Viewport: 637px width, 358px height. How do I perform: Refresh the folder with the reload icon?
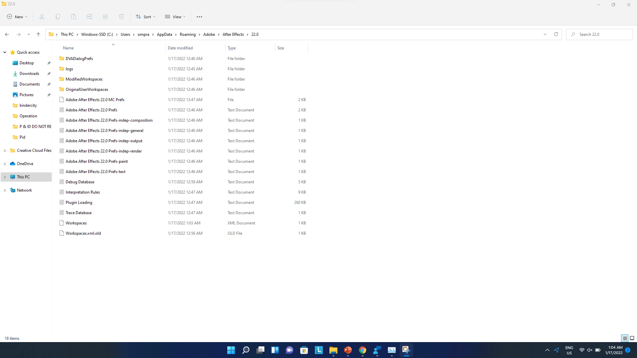(556, 34)
